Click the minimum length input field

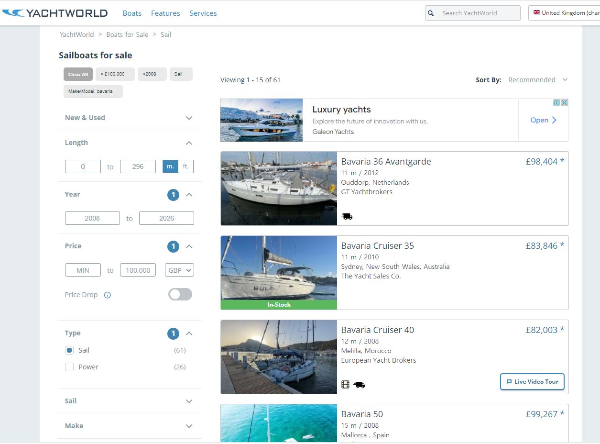pos(83,166)
